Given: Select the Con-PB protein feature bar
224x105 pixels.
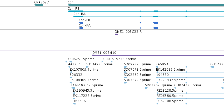Looking at the screenshot, I should [x=118, y=23].
